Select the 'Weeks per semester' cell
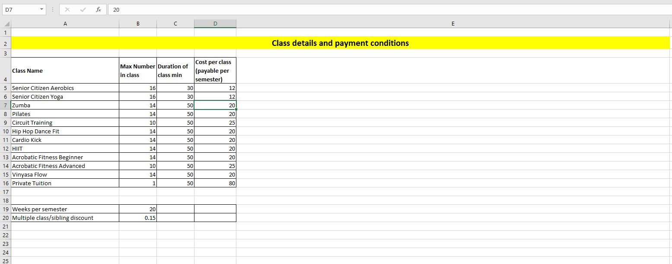 pos(65,209)
